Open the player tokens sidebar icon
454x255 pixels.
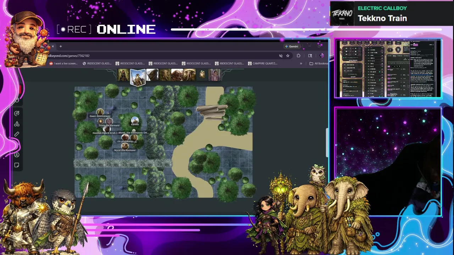coord(17,155)
